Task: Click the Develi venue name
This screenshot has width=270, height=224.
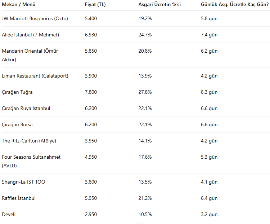Action: pyautogui.click(x=9, y=214)
